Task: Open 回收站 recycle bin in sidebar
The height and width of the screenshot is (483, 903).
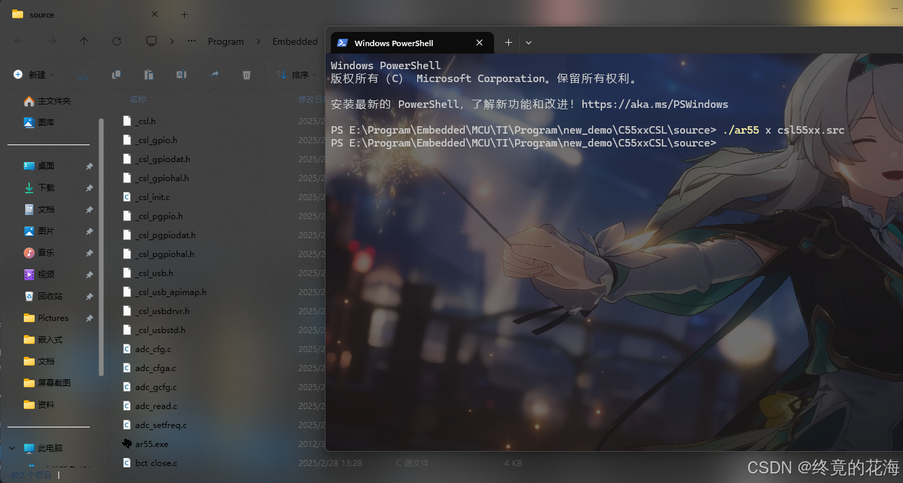Action: [43, 296]
